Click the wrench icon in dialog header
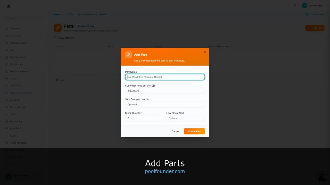 (x=128, y=55)
